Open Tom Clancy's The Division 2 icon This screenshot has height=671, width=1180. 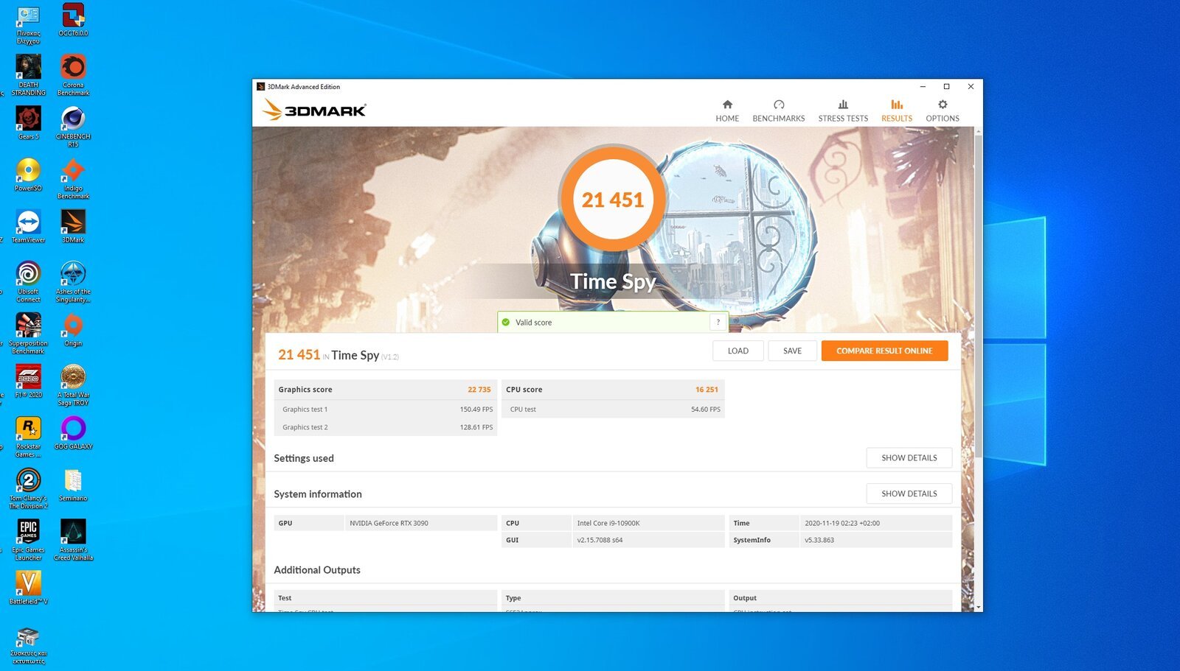[x=29, y=487]
